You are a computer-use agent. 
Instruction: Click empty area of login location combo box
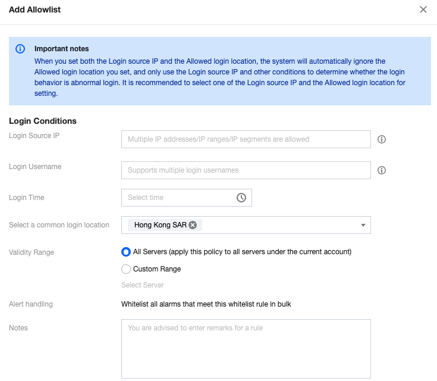[x=279, y=225]
